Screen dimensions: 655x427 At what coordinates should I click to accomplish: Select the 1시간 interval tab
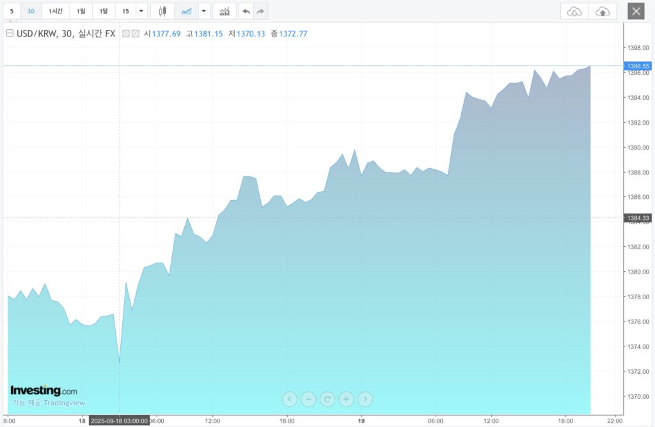pyautogui.click(x=56, y=11)
